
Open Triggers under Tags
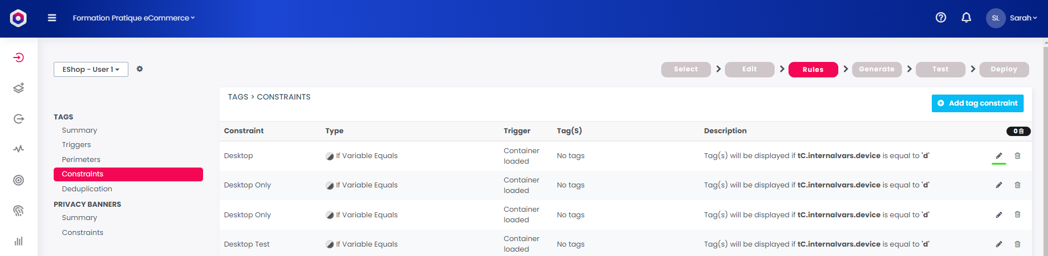(76, 145)
